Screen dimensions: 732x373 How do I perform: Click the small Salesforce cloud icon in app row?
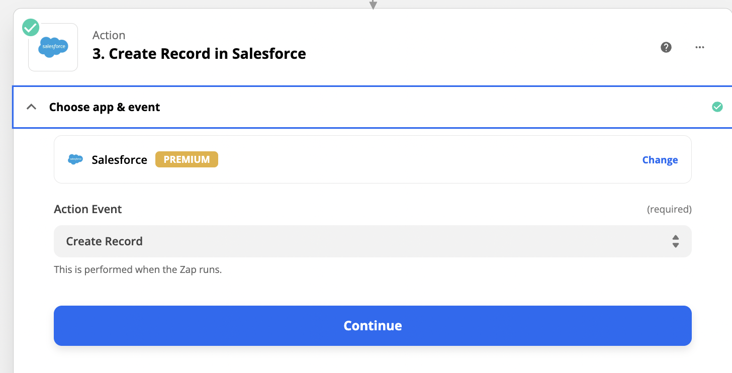[x=75, y=159]
